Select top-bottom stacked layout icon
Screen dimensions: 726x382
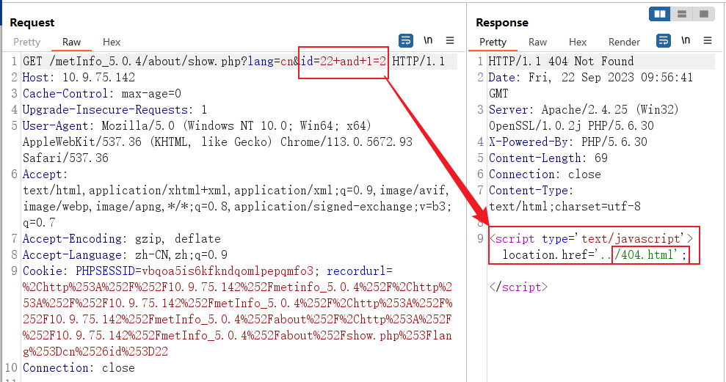(681, 14)
